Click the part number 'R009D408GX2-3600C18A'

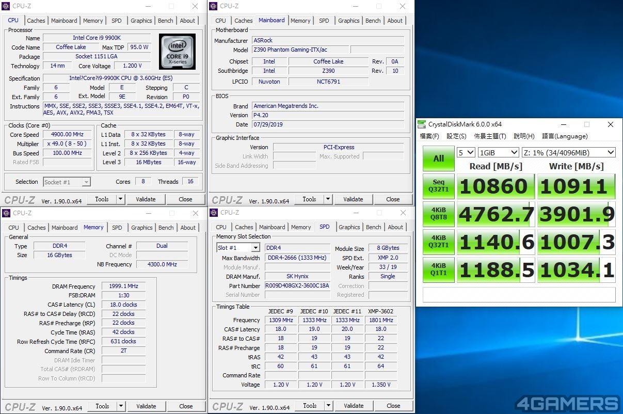point(297,286)
